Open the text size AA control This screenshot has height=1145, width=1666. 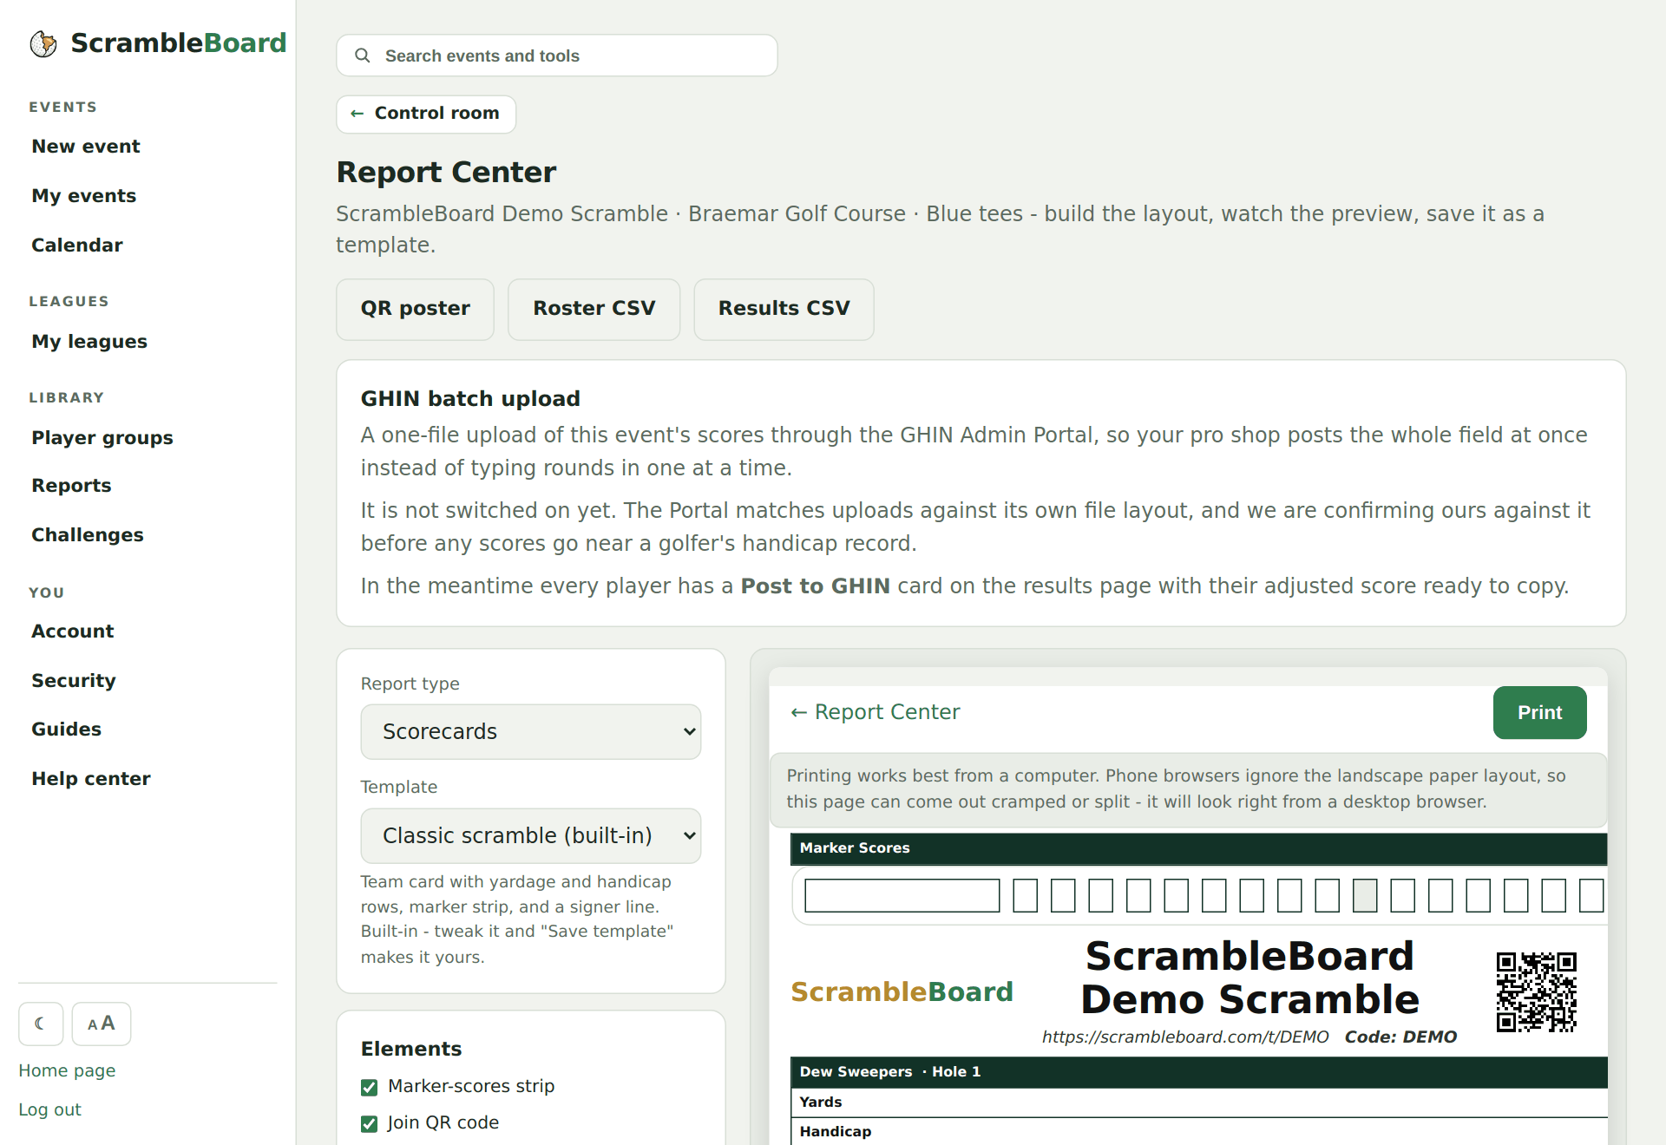tap(102, 1024)
